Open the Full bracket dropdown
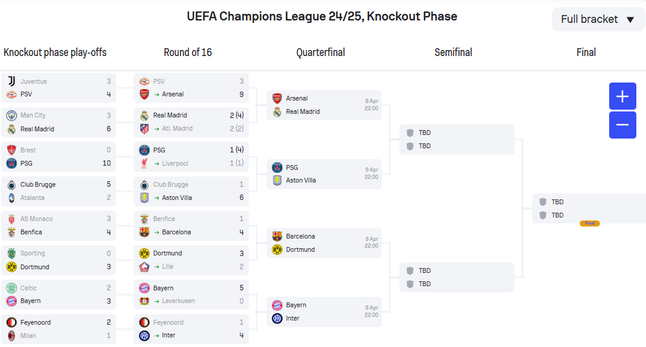Image resolution: width=646 pixels, height=347 pixels. coord(598,19)
